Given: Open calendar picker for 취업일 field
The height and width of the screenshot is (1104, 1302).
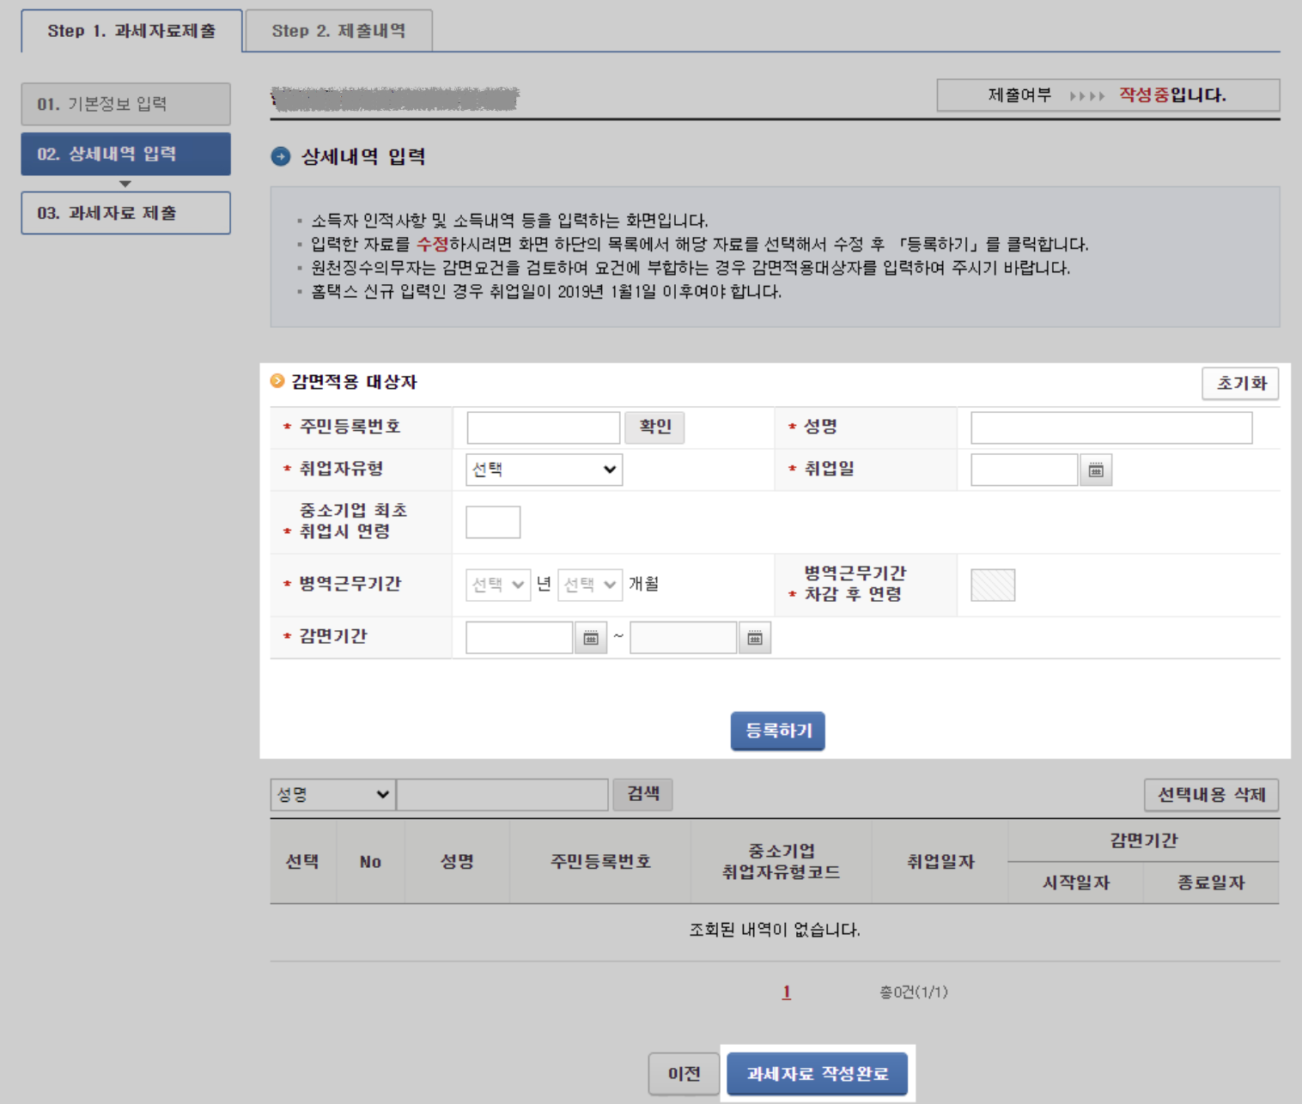Looking at the screenshot, I should pos(1095,470).
